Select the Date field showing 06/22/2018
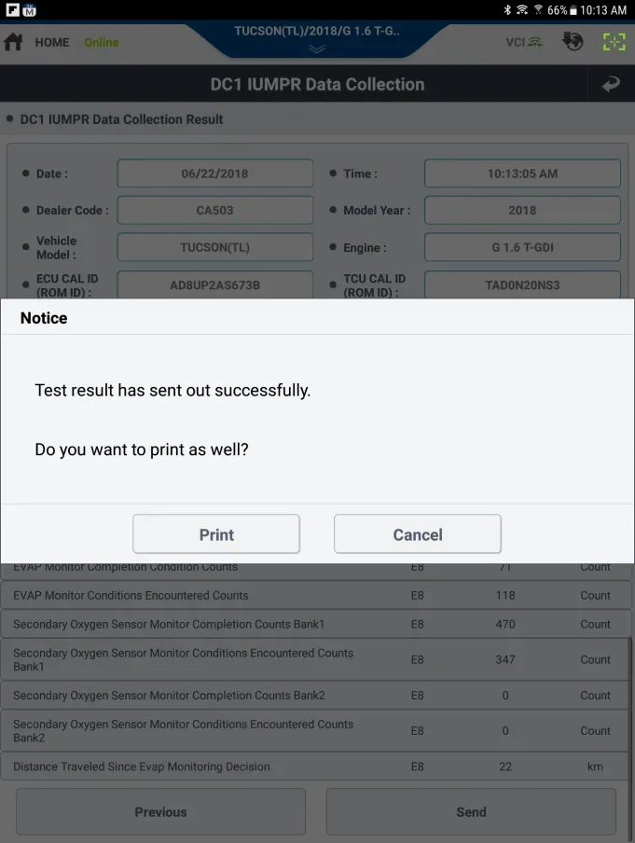 pos(215,173)
